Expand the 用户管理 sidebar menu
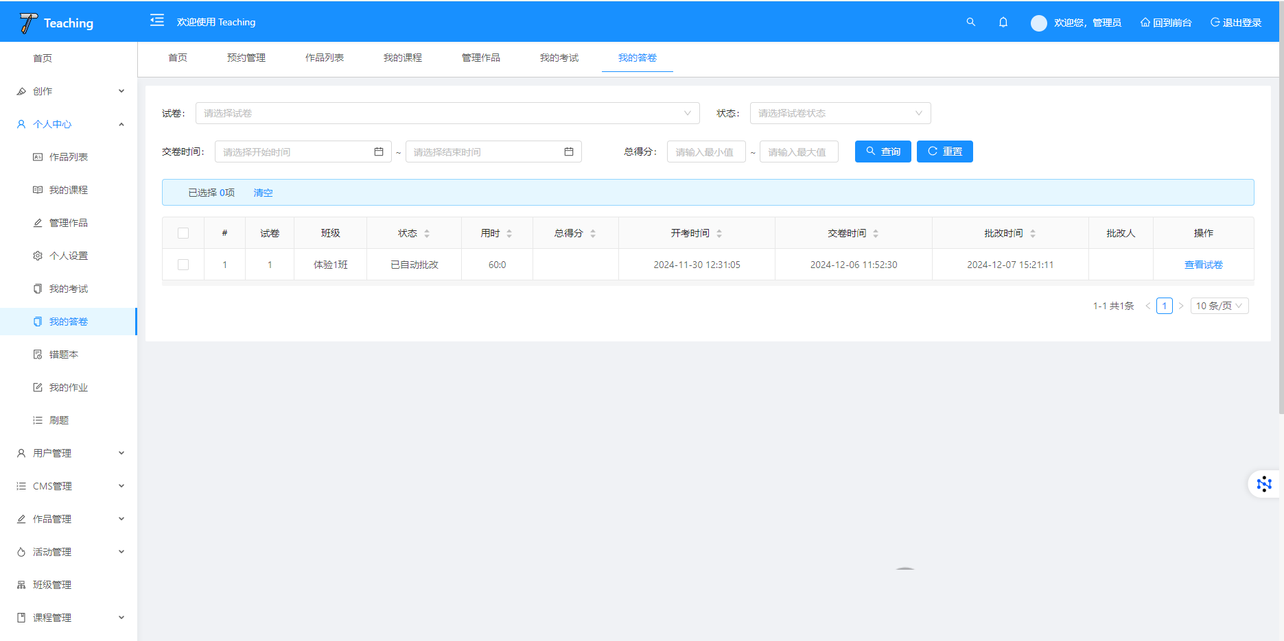This screenshot has height=641, width=1284. click(x=69, y=453)
